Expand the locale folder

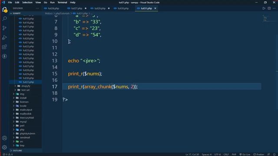pos(23,106)
